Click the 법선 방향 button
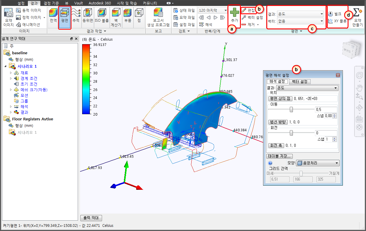Viewport: 366px width, 231px height. point(278,122)
